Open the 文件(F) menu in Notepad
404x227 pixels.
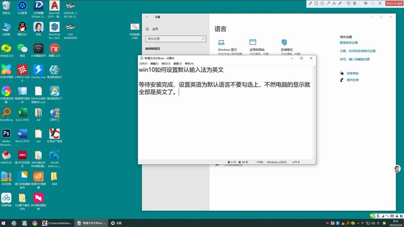tap(143, 64)
